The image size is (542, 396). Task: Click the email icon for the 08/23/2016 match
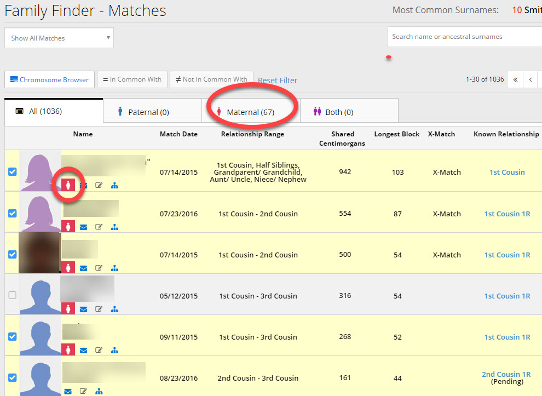click(68, 391)
